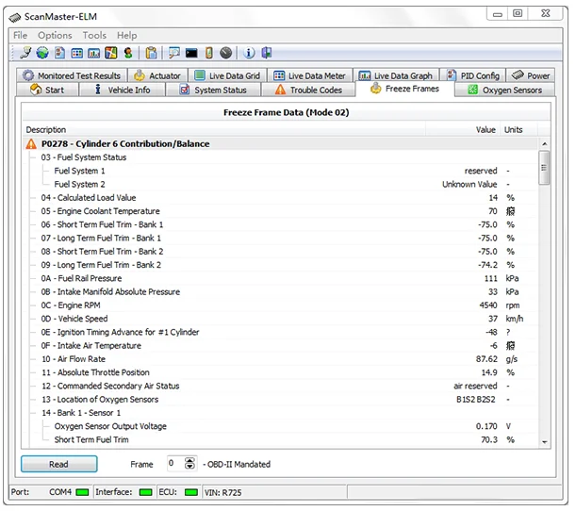Image resolution: width=576 pixels, height=511 pixels.
Task: Click the data grid toolbar icon
Action: pyautogui.click(x=76, y=53)
